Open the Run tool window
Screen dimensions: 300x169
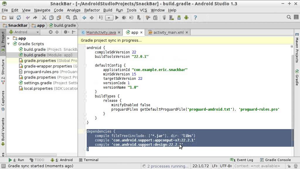point(16,160)
